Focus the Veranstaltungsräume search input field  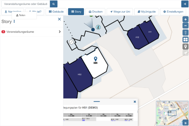click(x=26, y=4)
